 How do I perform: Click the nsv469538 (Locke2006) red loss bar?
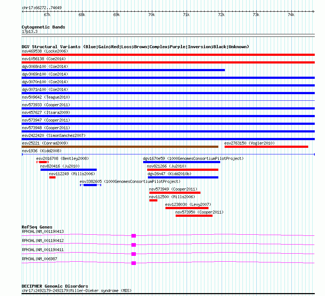pyautogui.click(x=168, y=55)
